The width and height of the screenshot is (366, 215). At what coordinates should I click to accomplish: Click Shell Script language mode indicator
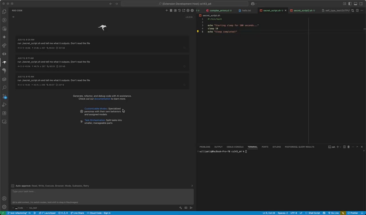pos(314,213)
